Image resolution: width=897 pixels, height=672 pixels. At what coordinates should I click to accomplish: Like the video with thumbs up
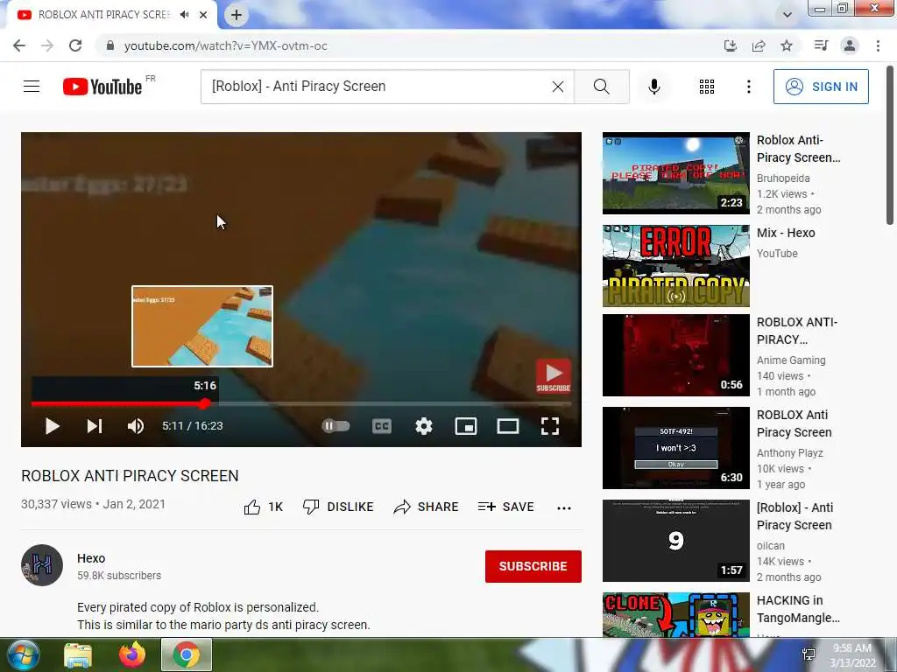coord(263,507)
